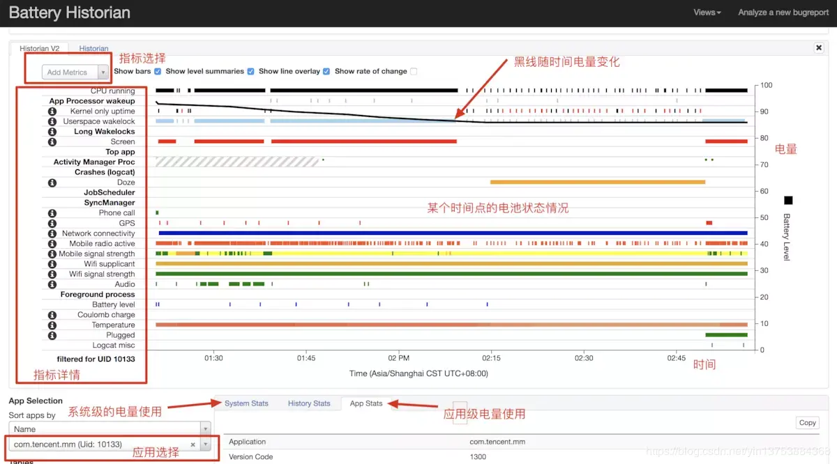This screenshot has height=464, width=837.
Task: Click the SyncManager label
Action: [x=110, y=203]
